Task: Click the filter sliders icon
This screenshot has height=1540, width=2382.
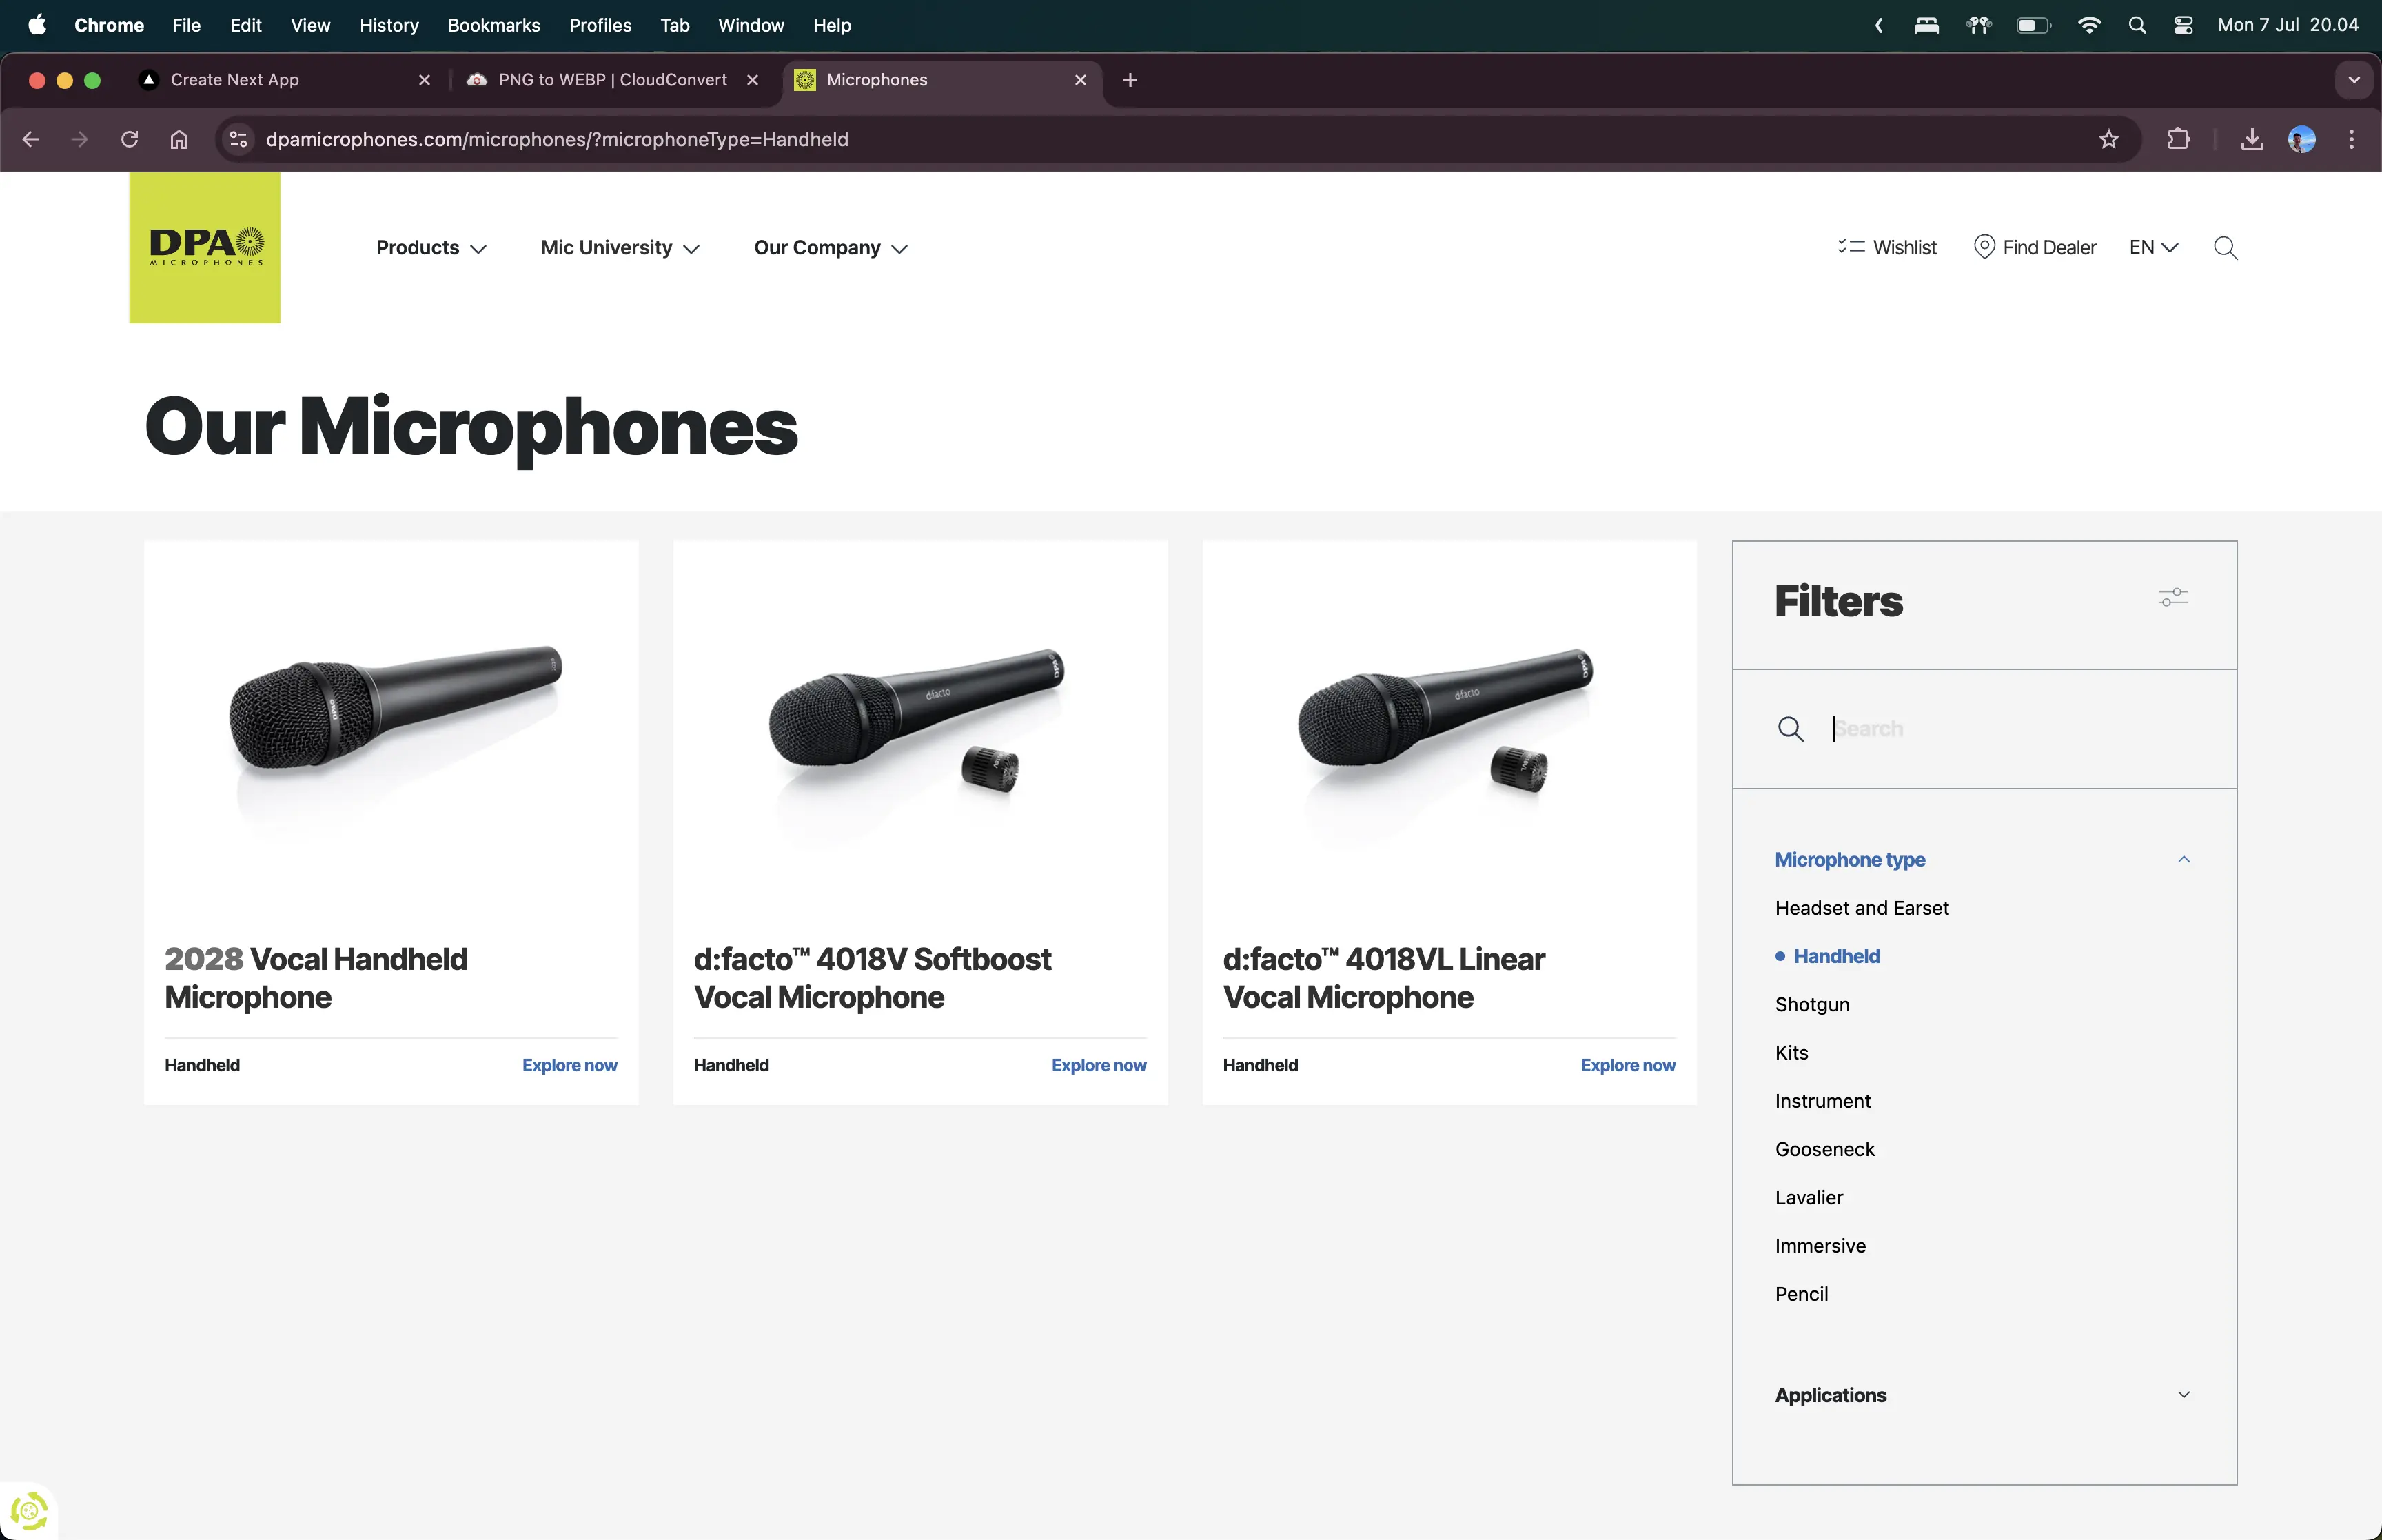Action: coord(2173,598)
